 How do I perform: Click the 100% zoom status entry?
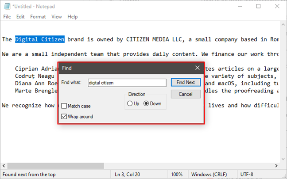177,175
